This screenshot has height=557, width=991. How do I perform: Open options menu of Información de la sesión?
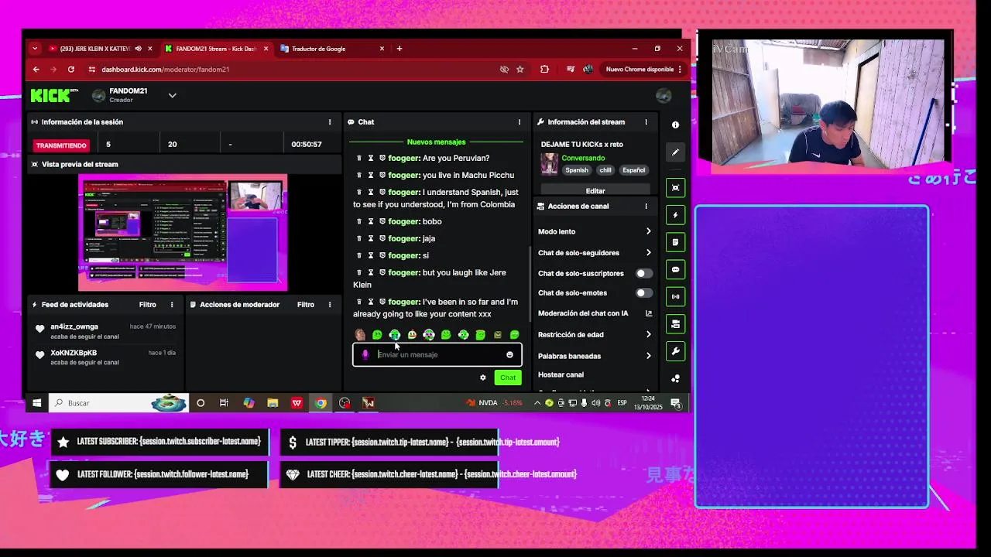(330, 122)
